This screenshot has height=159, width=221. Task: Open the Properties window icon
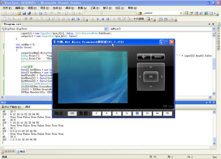pyautogui.click(x=191, y=13)
